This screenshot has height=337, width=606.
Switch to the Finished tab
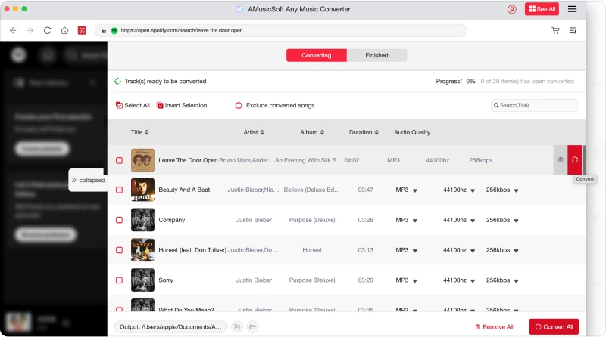[x=376, y=55]
